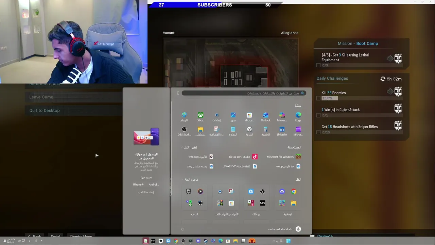Open Photos (صور) pinned app
Screen dimensions: 435x245
[x=233, y=117]
